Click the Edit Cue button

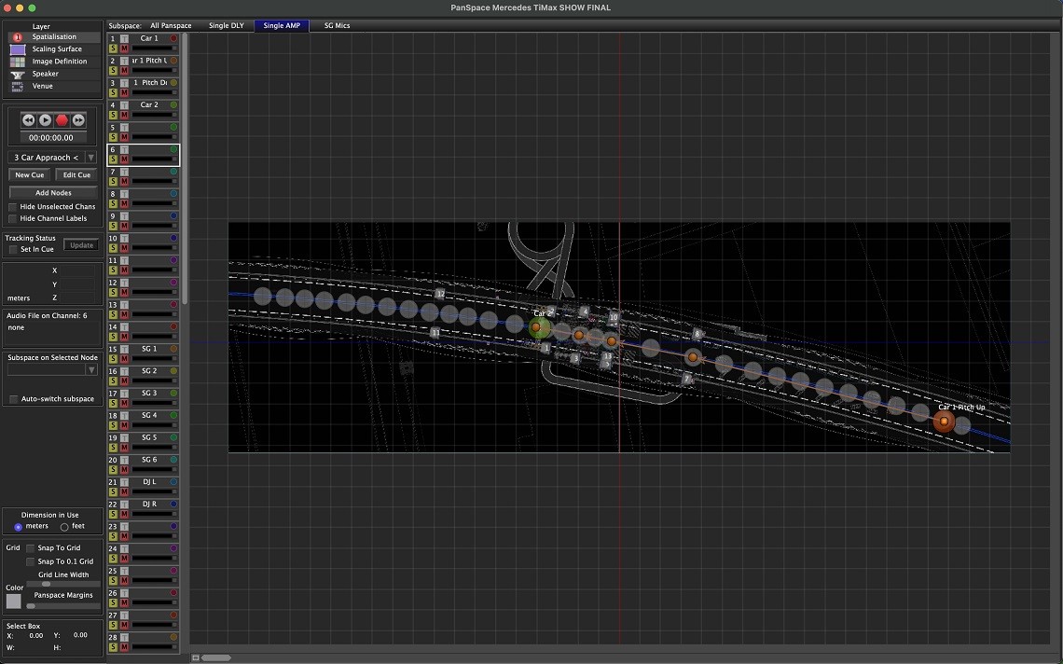(76, 175)
